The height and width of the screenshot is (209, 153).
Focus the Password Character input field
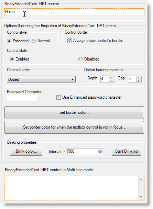click(x=22, y=98)
